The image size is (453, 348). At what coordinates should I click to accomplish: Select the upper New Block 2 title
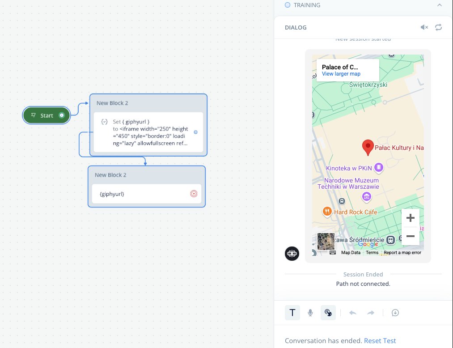click(x=112, y=103)
